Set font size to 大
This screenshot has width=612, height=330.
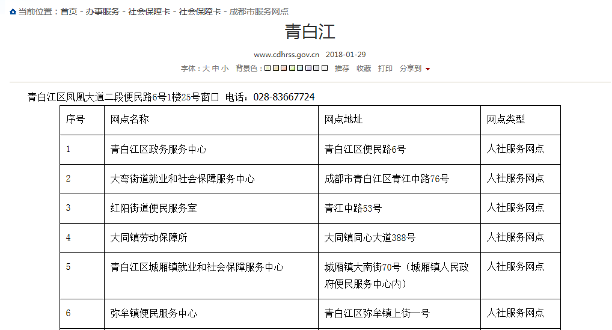coord(206,69)
